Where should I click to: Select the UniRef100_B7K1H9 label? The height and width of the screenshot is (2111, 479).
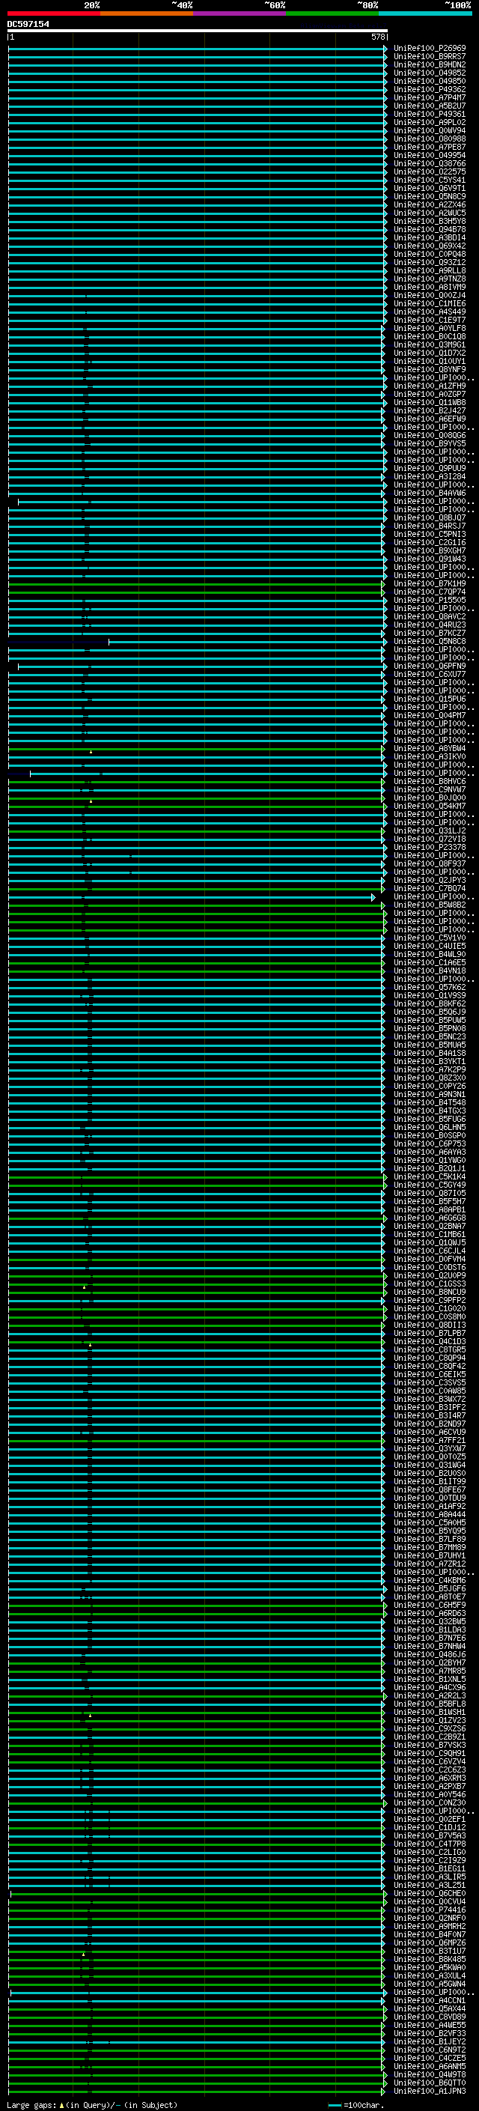(429, 583)
